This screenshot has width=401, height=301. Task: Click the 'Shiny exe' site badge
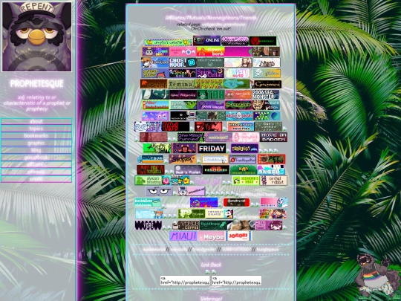point(183,73)
